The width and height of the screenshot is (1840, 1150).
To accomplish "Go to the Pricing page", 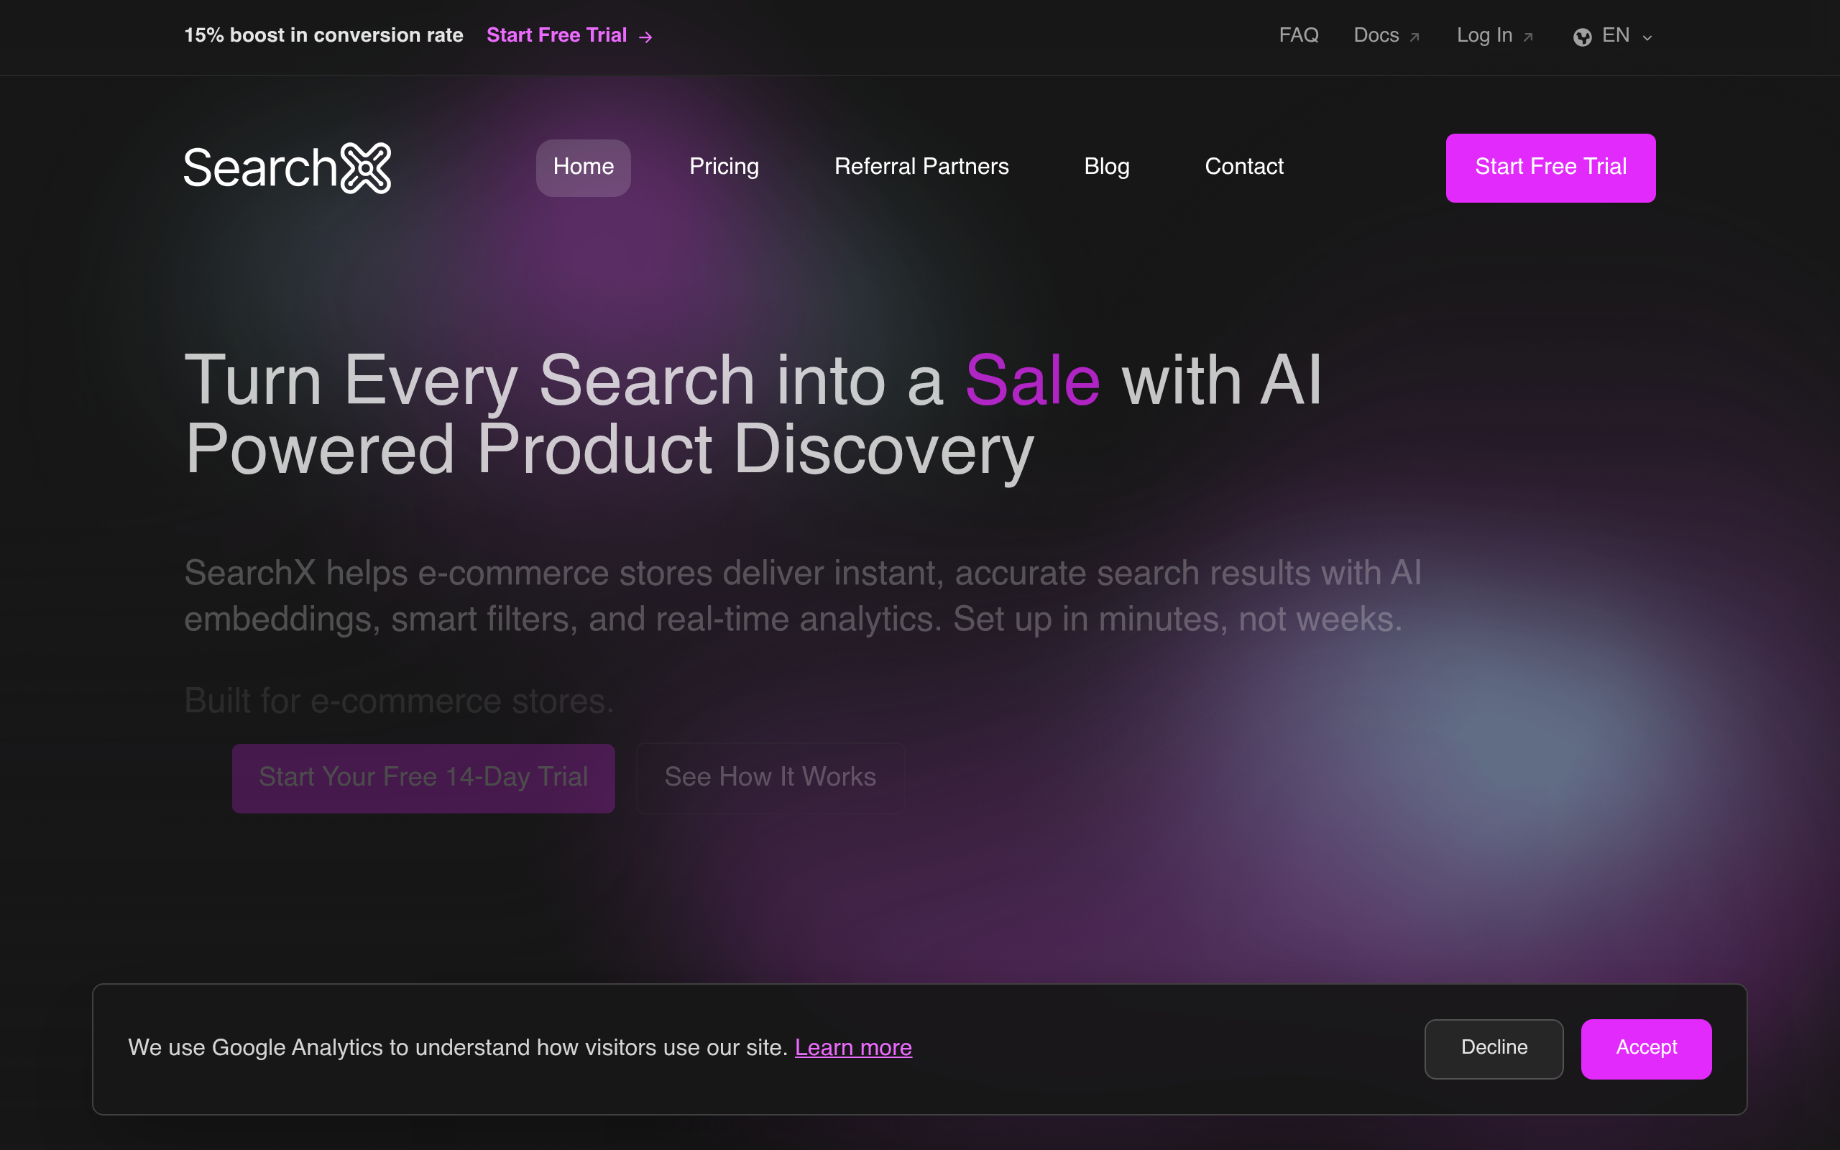I will point(724,167).
